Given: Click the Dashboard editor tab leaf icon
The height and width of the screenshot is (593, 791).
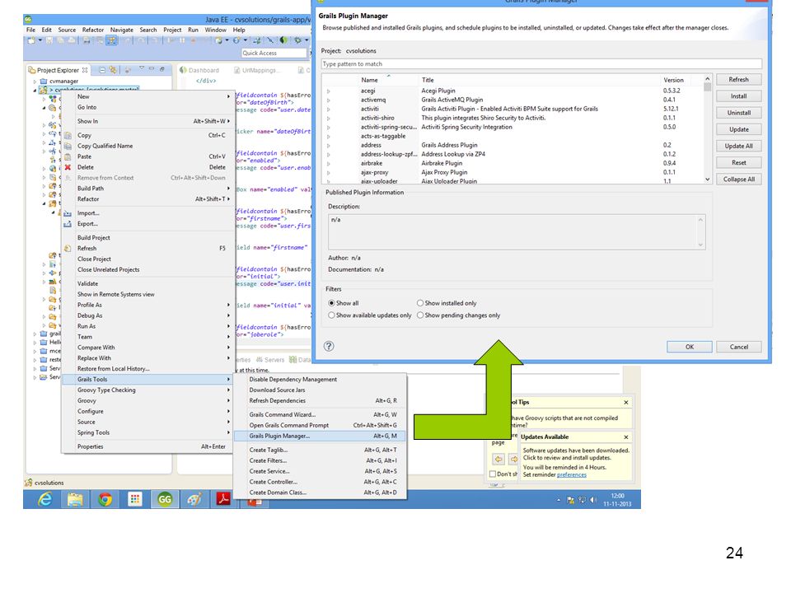Looking at the screenshot, I should point(183,70).
